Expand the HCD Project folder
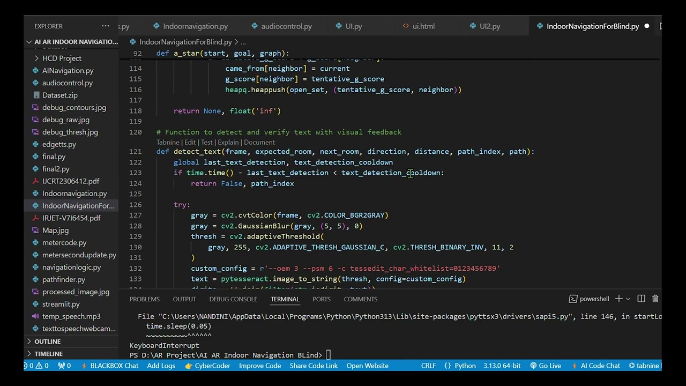The image size is (686, 386). 62,58
